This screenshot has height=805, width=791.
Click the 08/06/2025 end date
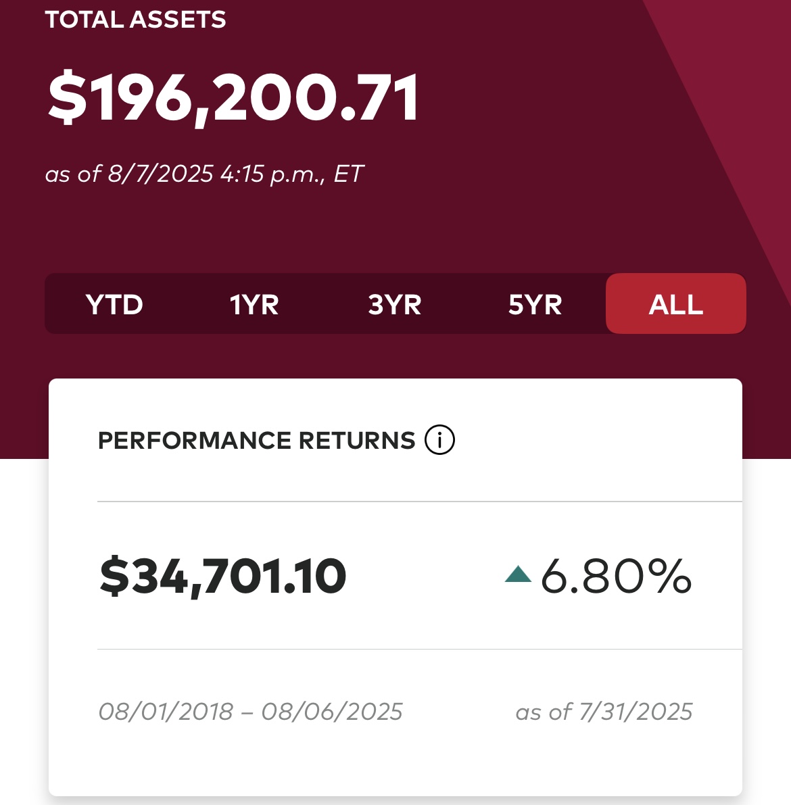332,712
